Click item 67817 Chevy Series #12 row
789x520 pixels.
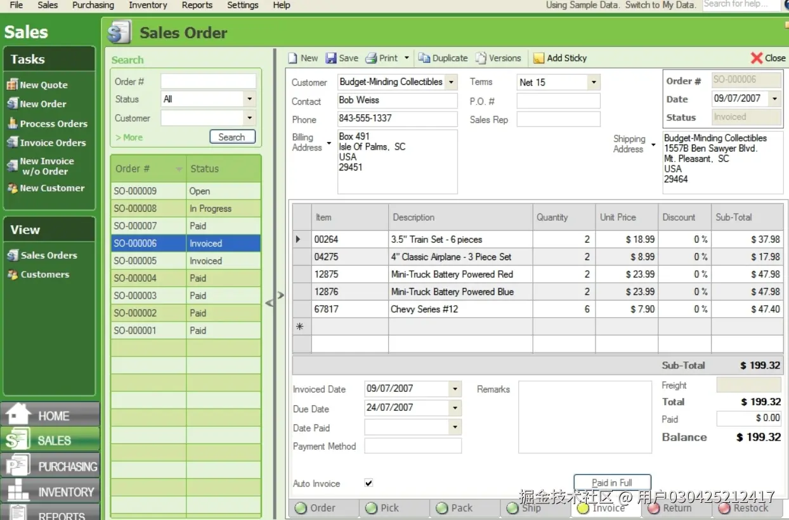point(538,309)
